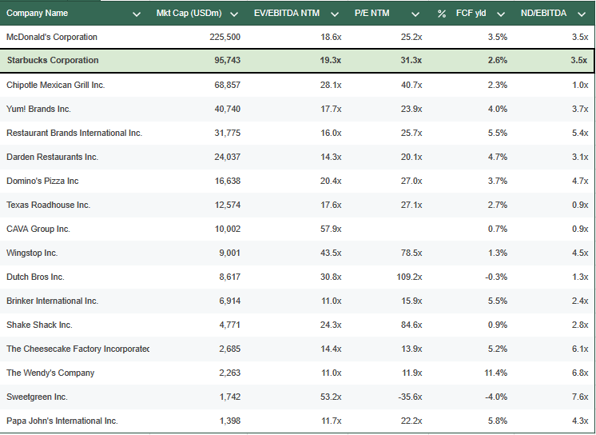Click Sweetgreen EV/EBITDA value 53.2x
Viewport: 596px width, 435px height.
click(331, 397)
